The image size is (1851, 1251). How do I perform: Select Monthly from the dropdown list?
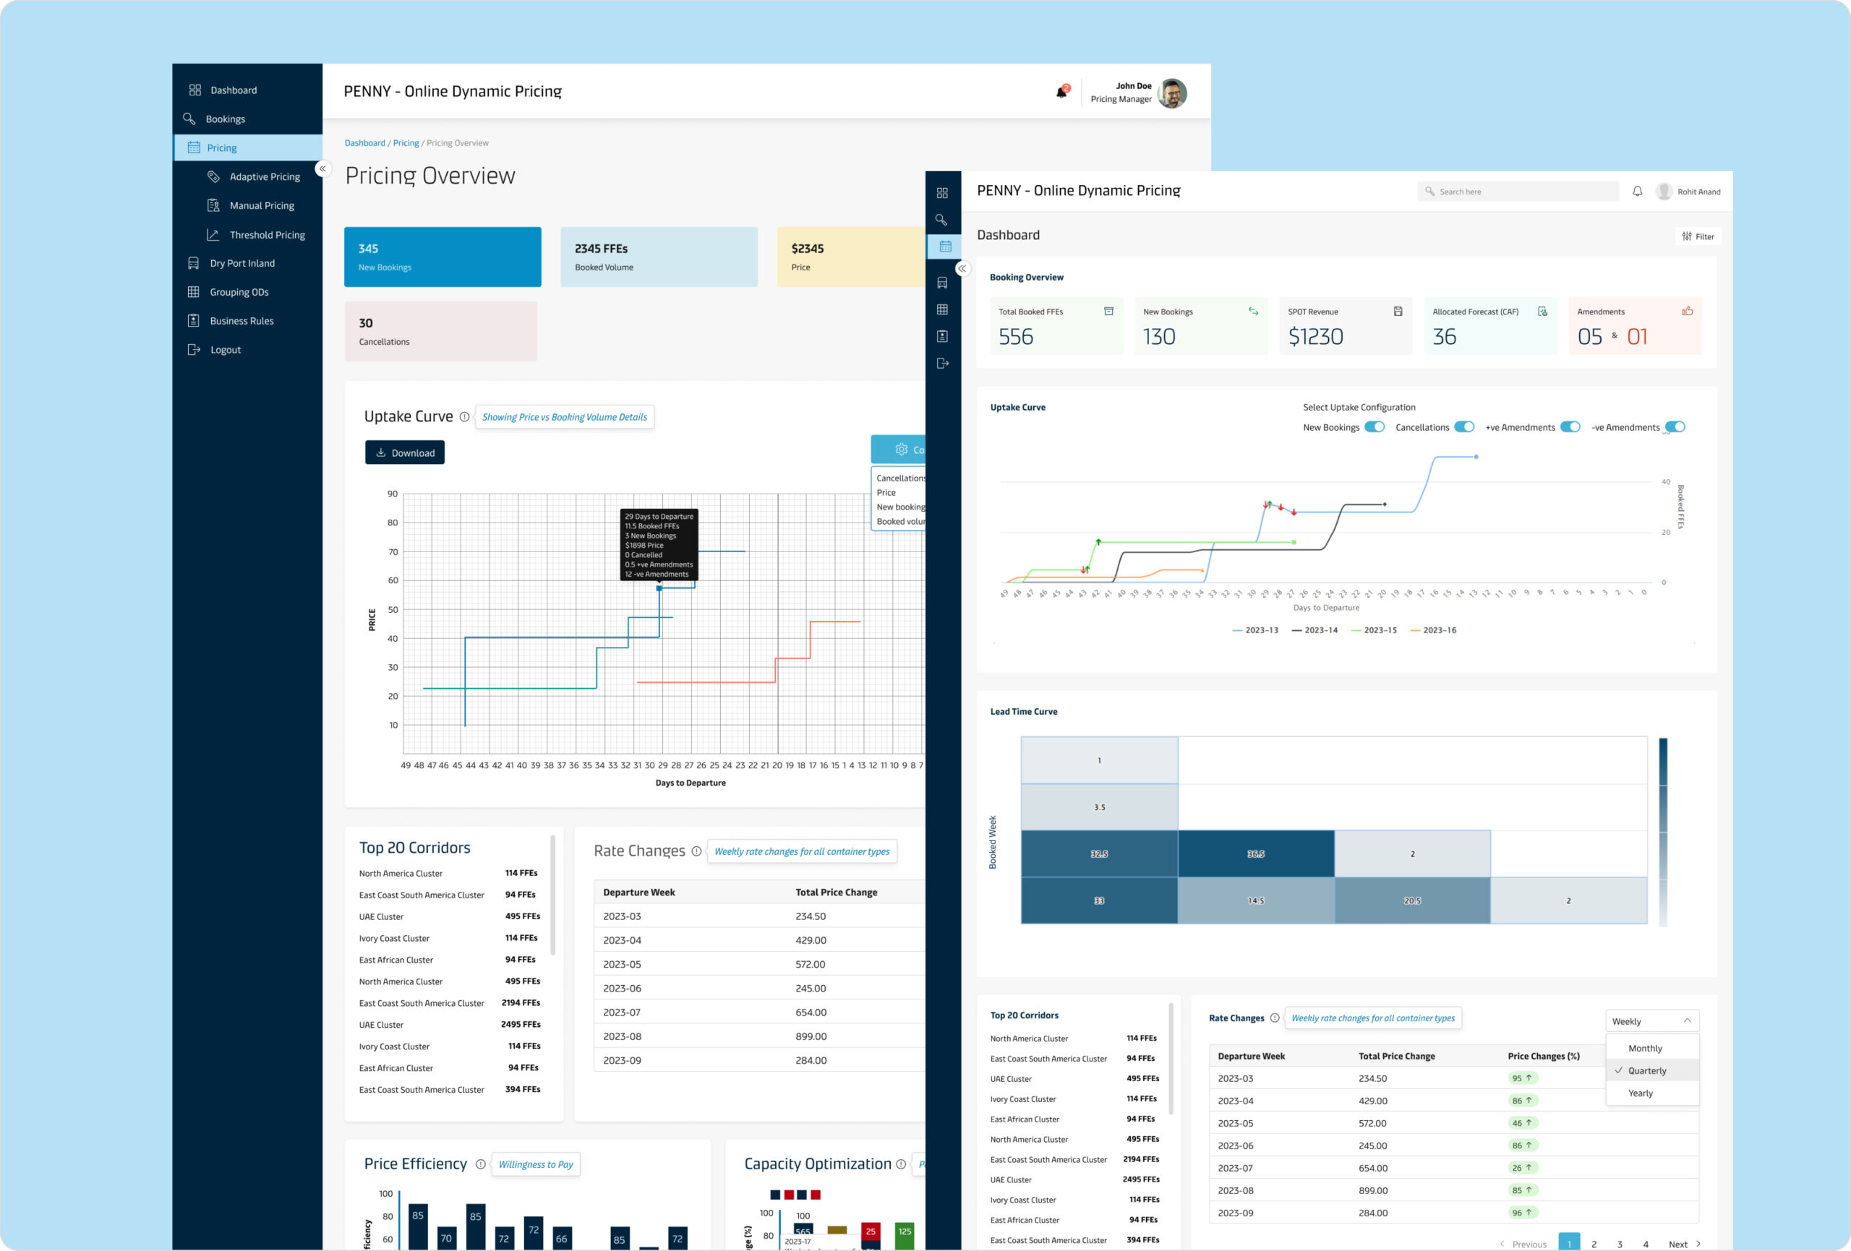point(1645,1048)
